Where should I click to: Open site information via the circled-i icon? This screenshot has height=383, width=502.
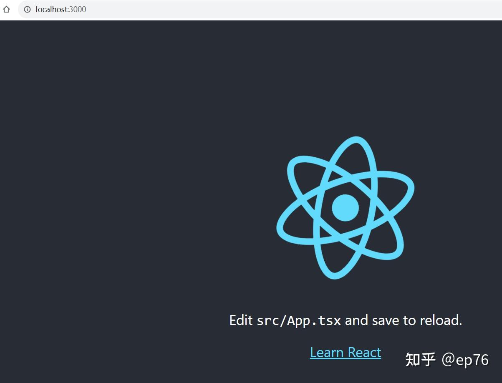pos(27,9)
